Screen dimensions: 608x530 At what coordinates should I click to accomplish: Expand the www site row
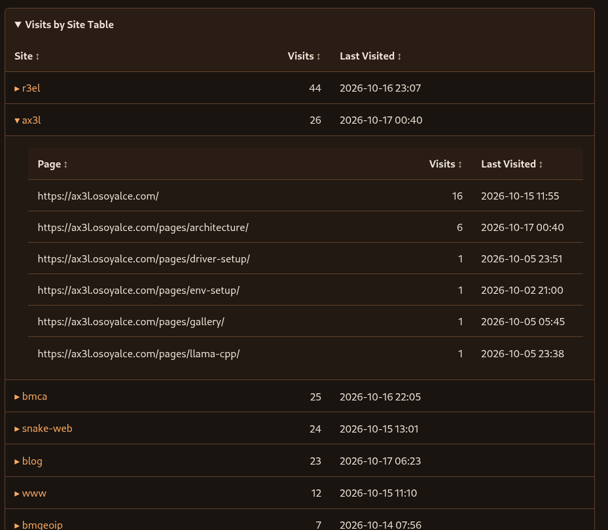[x=30, y=493]
